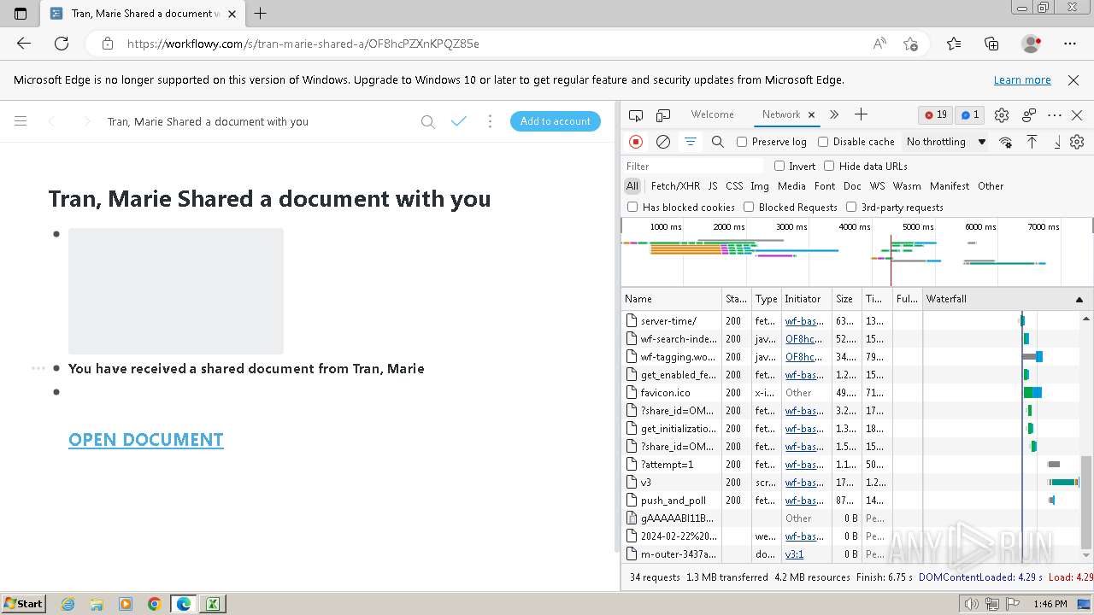Open the v3:1 initiator link

tap(794, 554)
